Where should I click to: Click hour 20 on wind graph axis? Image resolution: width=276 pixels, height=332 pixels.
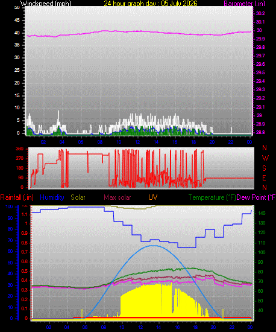(212, 142)
